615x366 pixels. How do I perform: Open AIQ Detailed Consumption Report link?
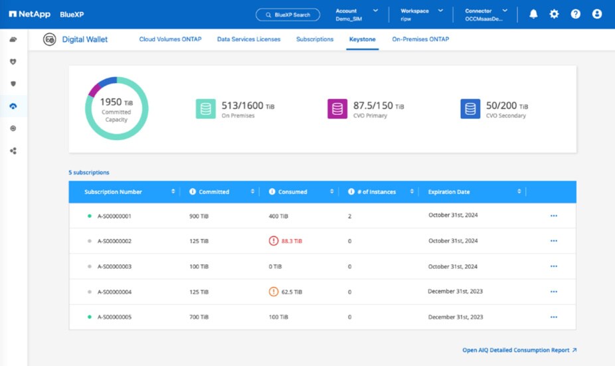519,349
